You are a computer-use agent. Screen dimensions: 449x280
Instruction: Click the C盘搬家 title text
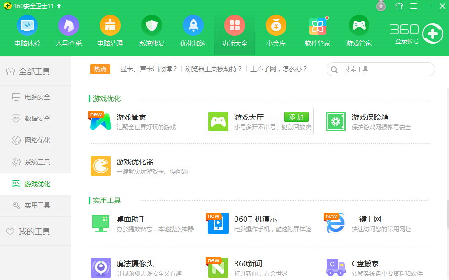click(366, 263)
